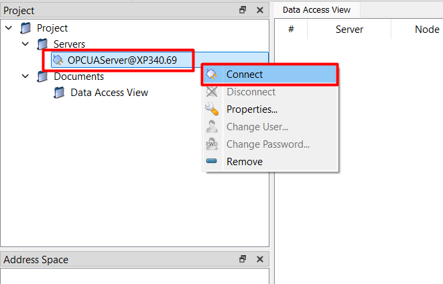
Task: Select Remove in the context menu
Action: pos(245,162)
